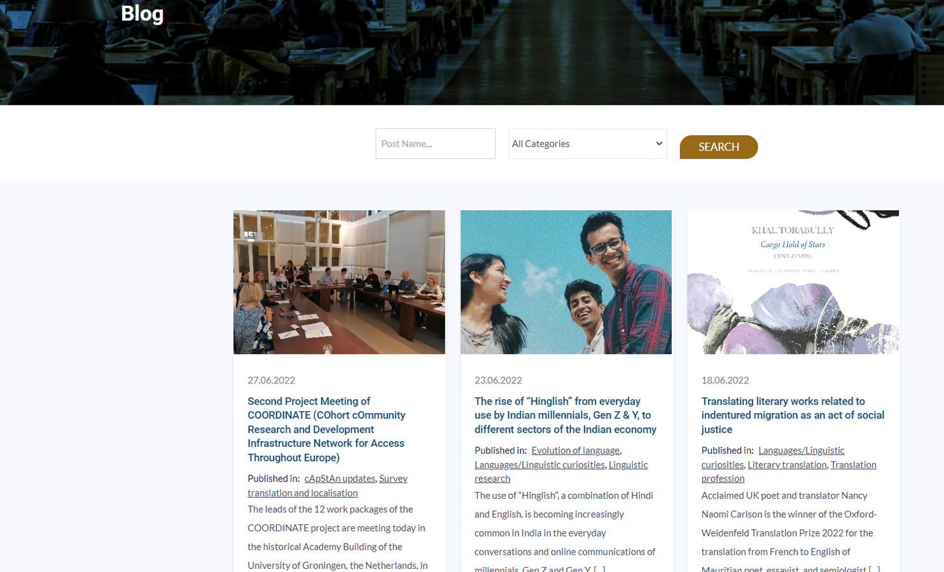Click the COORDINATE meeting room photo
This screenshot has height=572, width=944.
(339, 282)
